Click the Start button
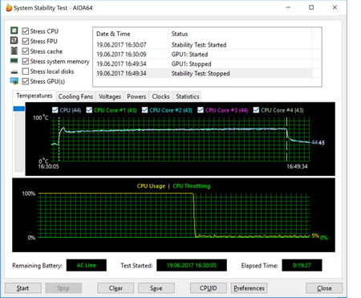The height and width of the screenshot is (298, 361). [x=23, y=288]
